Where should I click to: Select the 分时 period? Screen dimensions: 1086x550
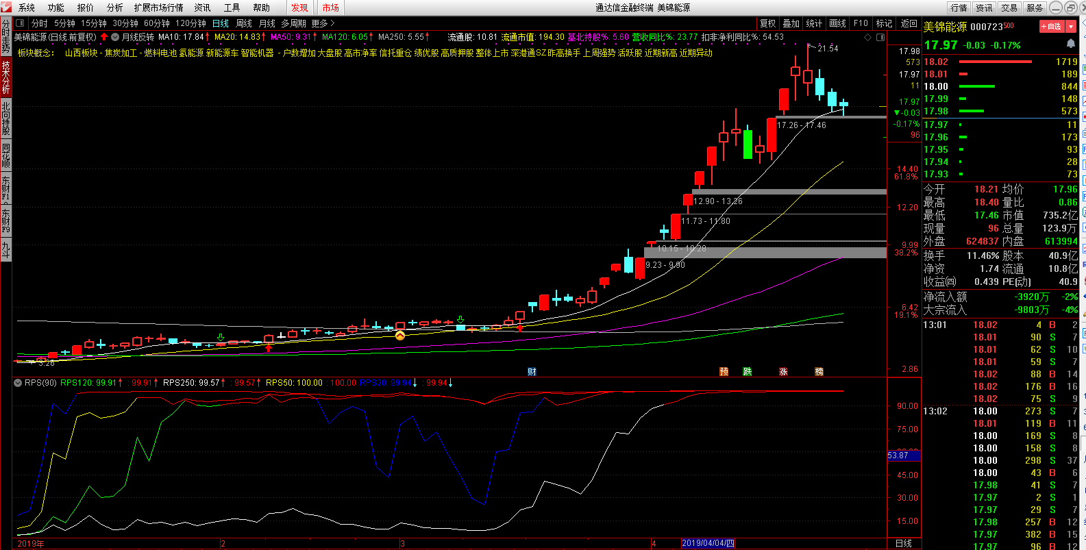tap(40, 23)
